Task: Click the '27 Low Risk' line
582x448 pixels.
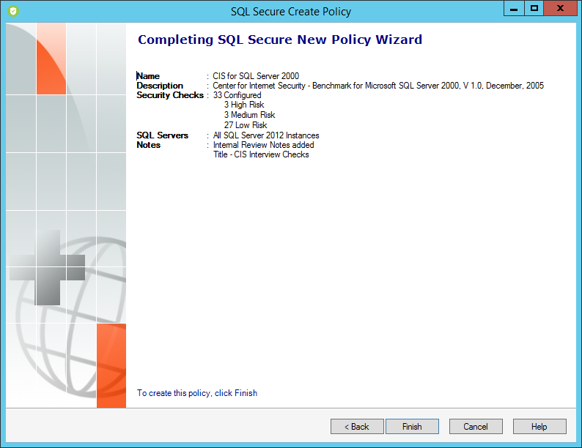Action: 246,125
